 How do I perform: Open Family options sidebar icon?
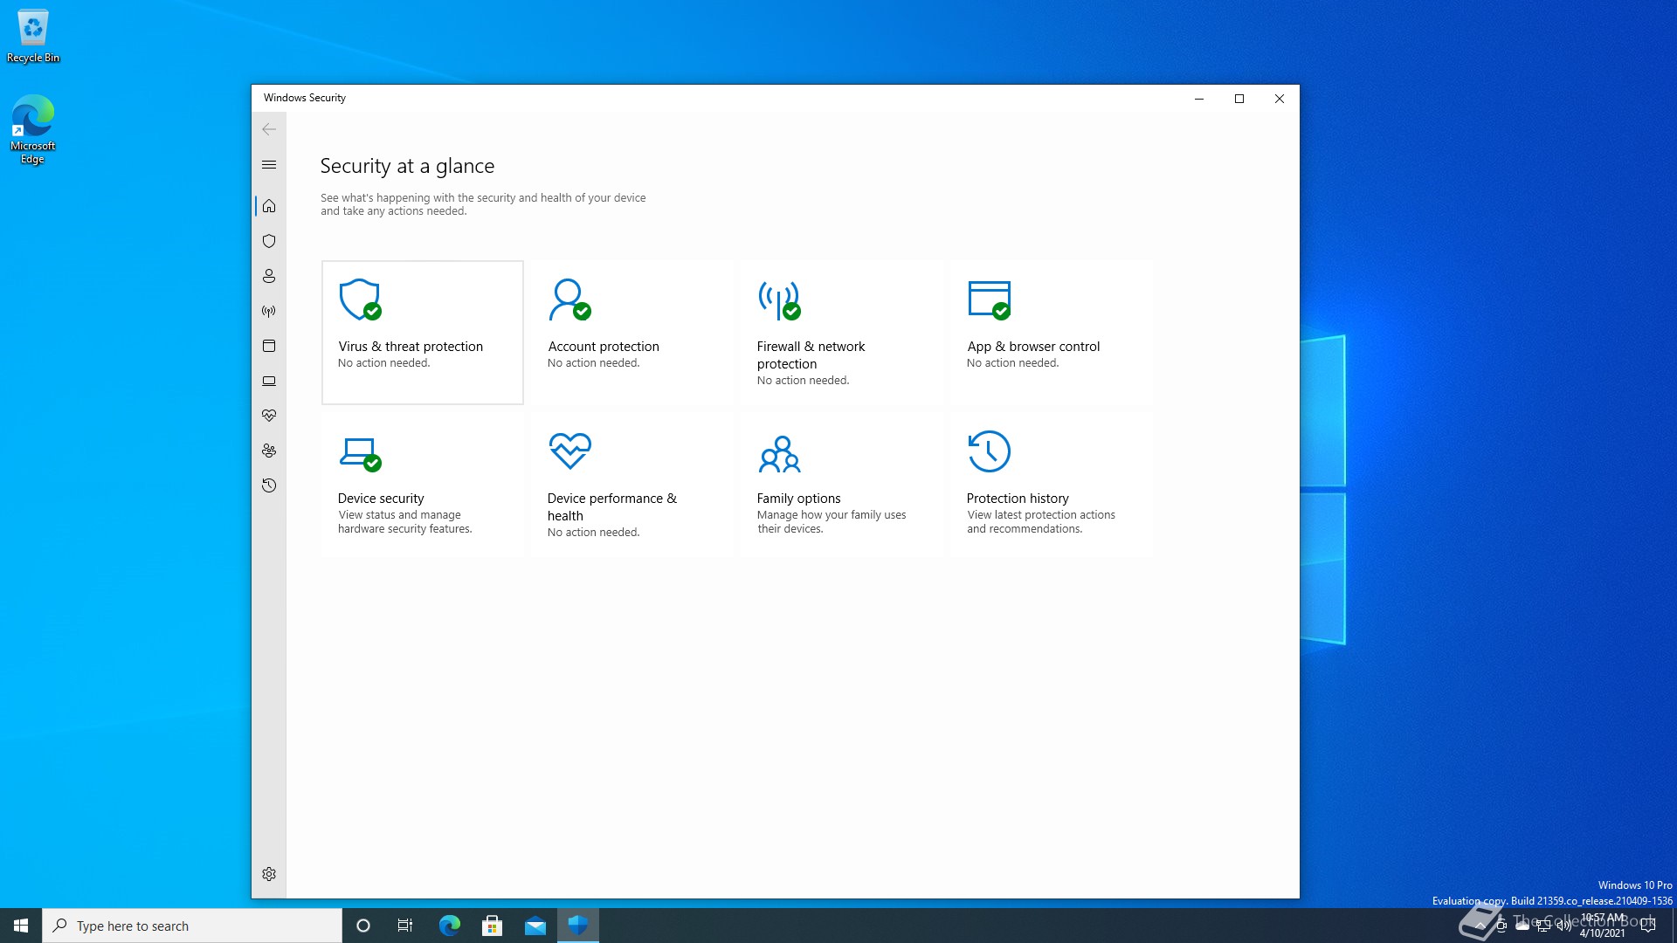[x=269, y=451]
